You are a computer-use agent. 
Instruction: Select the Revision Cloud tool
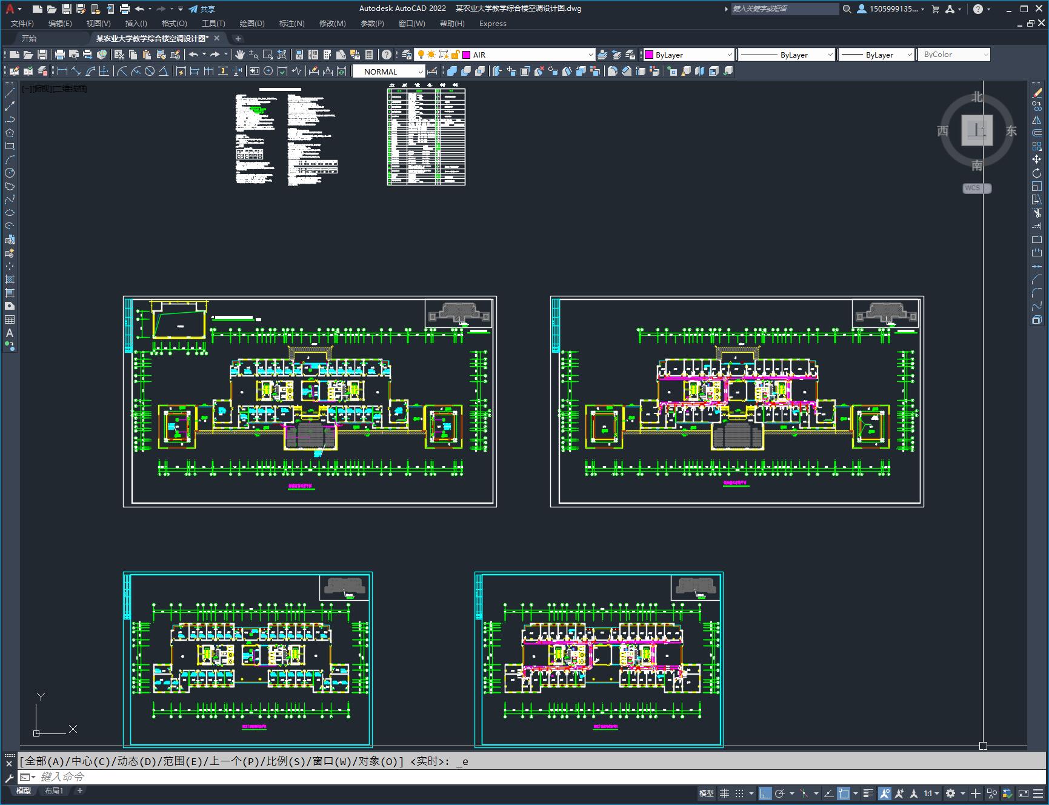click(x=10, y=186)
